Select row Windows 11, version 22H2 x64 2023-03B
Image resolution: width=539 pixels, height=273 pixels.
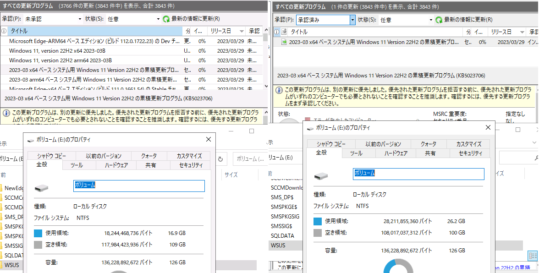[132, 51]
